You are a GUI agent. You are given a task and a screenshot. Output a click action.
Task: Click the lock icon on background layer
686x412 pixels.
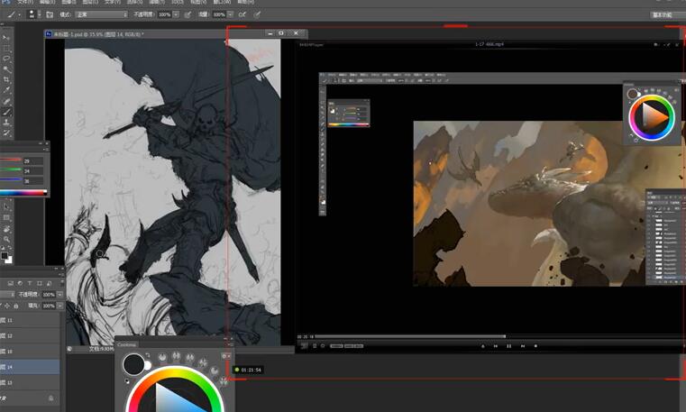pos(50,398)
